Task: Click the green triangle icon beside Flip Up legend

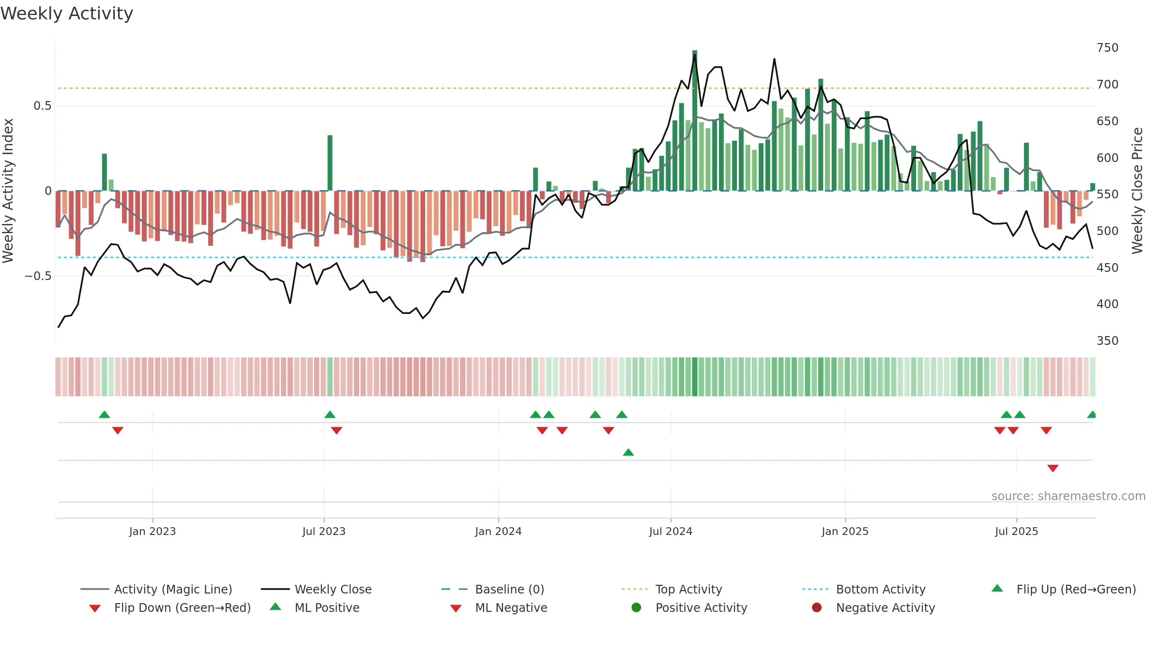Action: coord(997,588)
